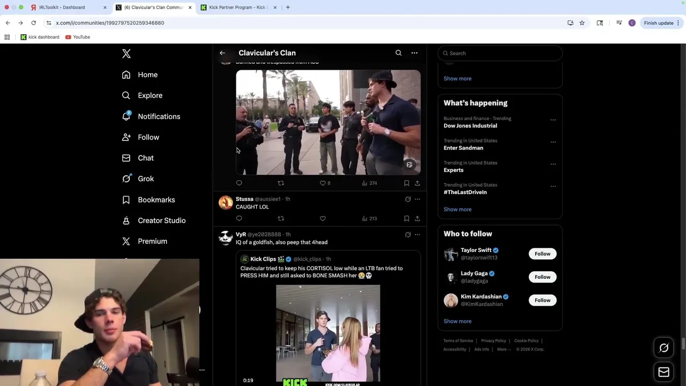This screenshot has height=386, width=686.
Task: Repost Stussa's CAUGHT LOL post
Action: coord(281,219)
